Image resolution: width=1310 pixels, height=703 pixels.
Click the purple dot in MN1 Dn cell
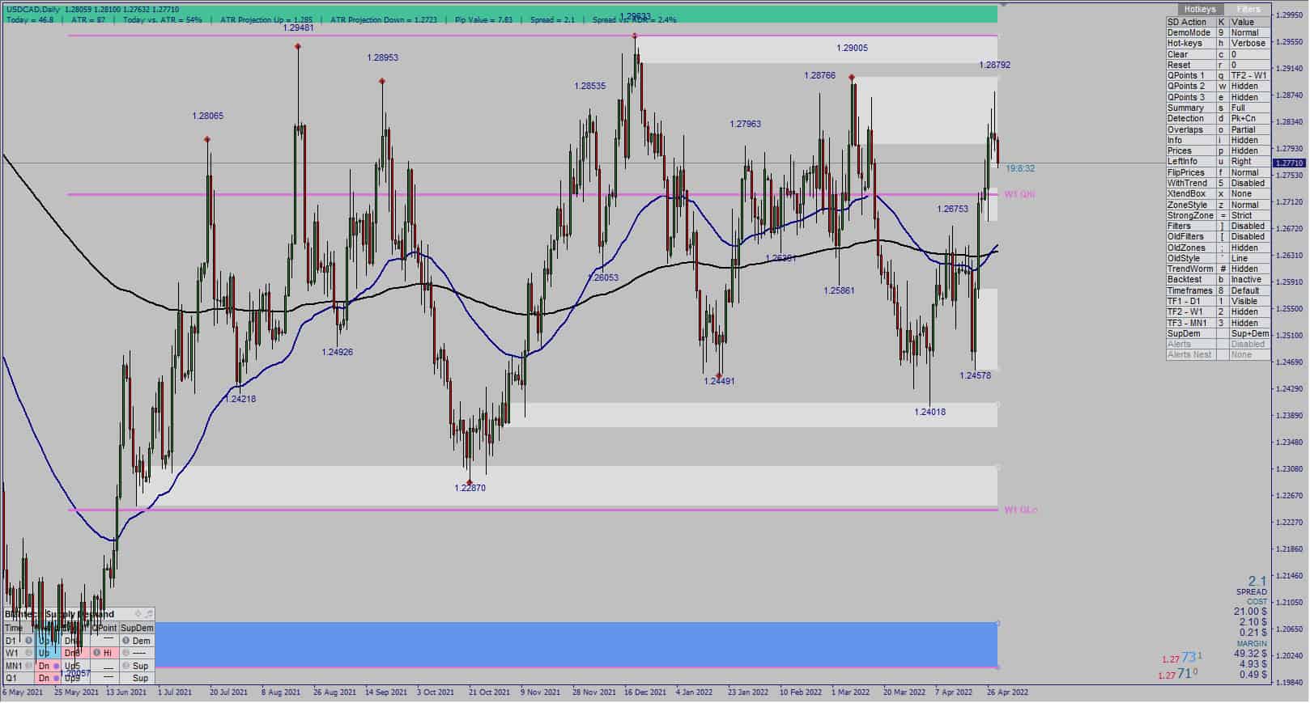[x=56, y=666]
